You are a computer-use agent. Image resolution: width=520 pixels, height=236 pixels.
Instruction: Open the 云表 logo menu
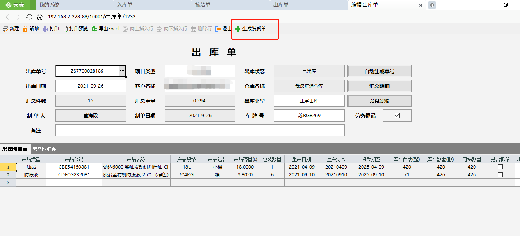click(x=15, y=5)
